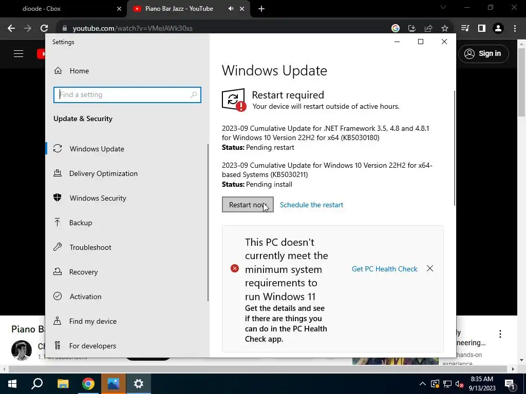Go to Settings Home icon
The image size is (526, 394).
click(x=58, y=71)
